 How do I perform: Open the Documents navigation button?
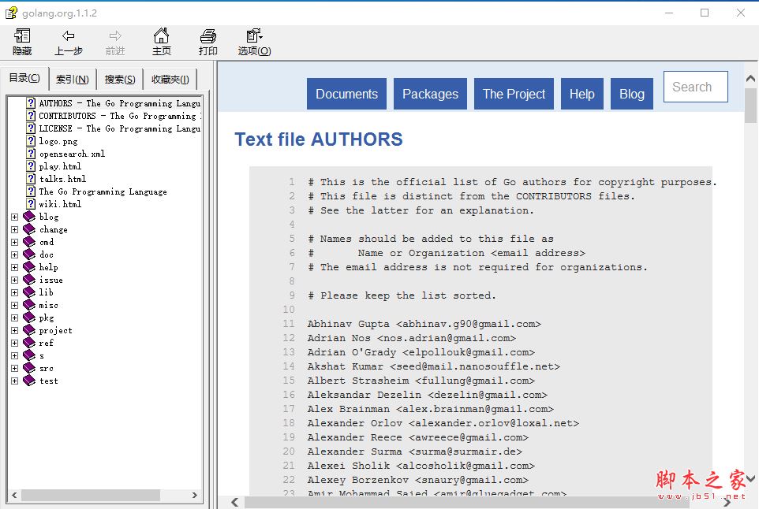point(346,94)
